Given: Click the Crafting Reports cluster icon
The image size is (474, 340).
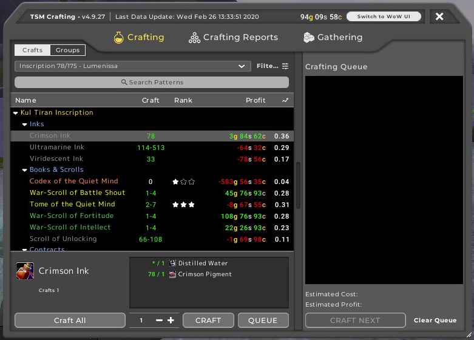Looking at the screenshot, I should pyautogui.click(x=194, y=38).
